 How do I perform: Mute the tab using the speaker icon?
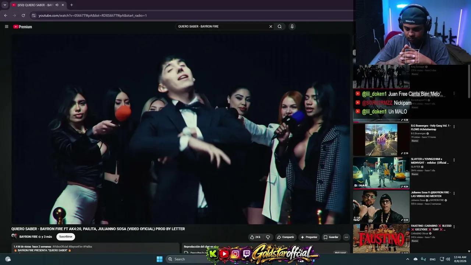click(x=57, y=5)
